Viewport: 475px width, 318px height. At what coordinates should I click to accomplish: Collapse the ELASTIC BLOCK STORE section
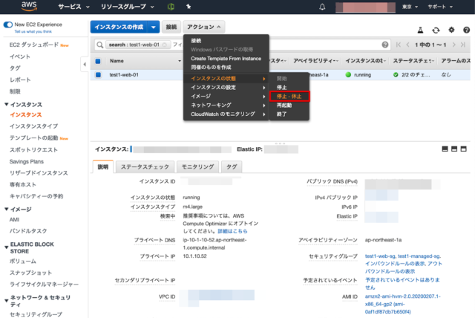click(x=7, y=247)
